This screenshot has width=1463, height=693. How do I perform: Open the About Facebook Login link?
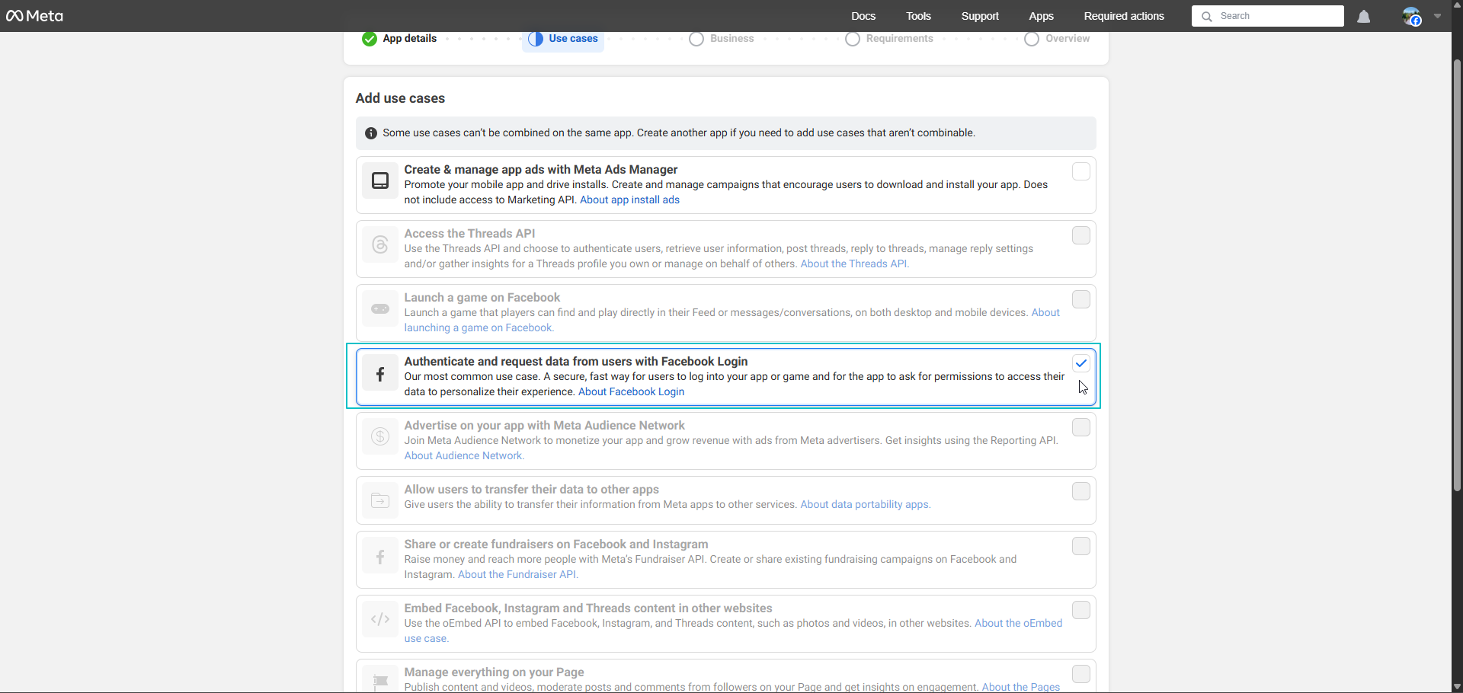[631, 392]
